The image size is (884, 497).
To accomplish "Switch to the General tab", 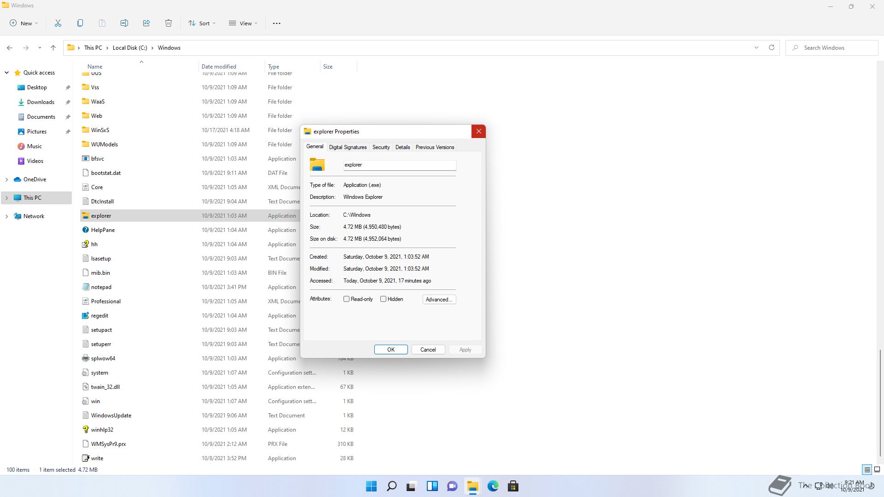I will 315,146.
